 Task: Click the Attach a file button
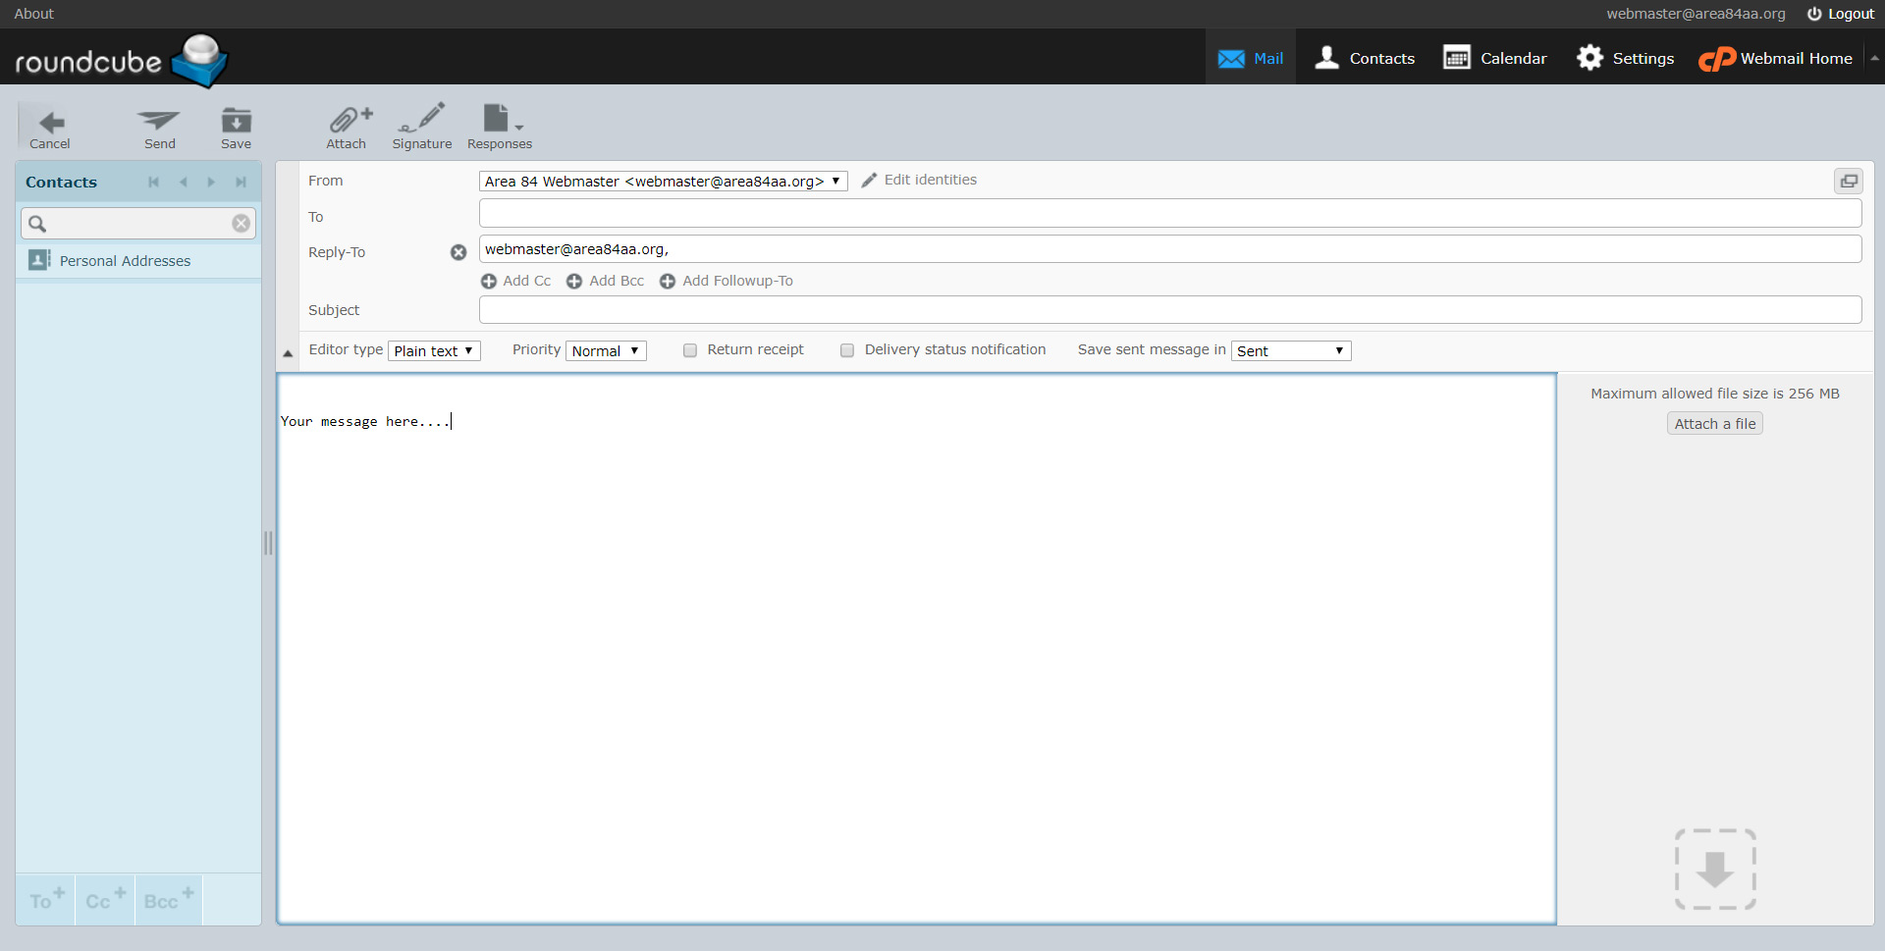coord(1714,424)
